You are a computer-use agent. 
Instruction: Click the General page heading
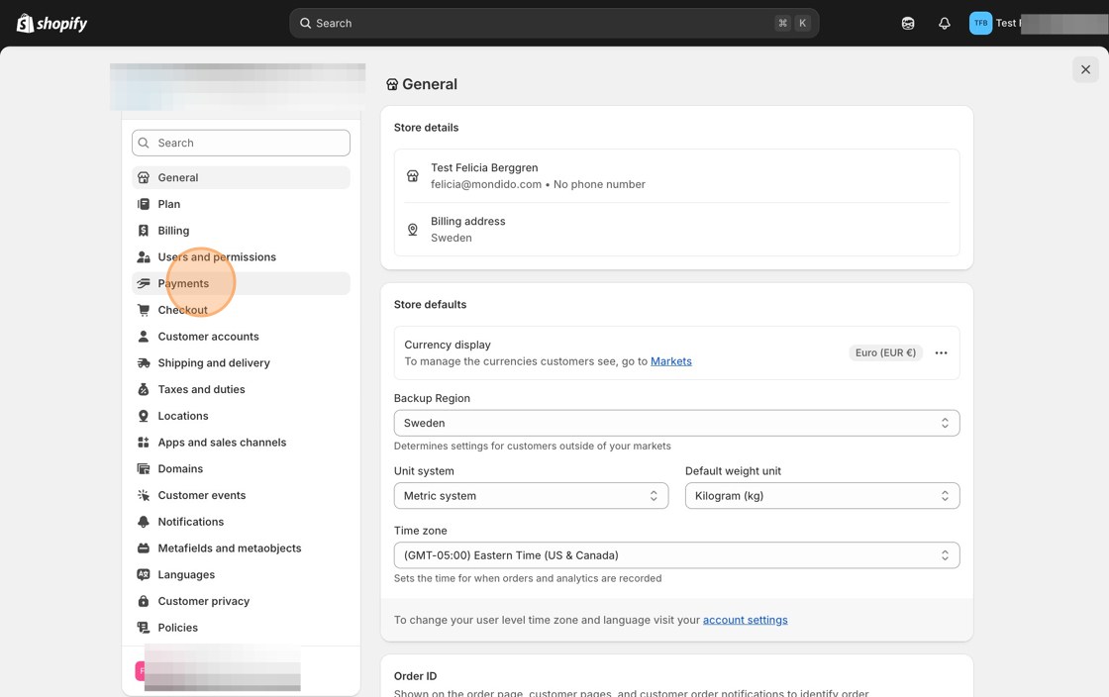point(430,84)
